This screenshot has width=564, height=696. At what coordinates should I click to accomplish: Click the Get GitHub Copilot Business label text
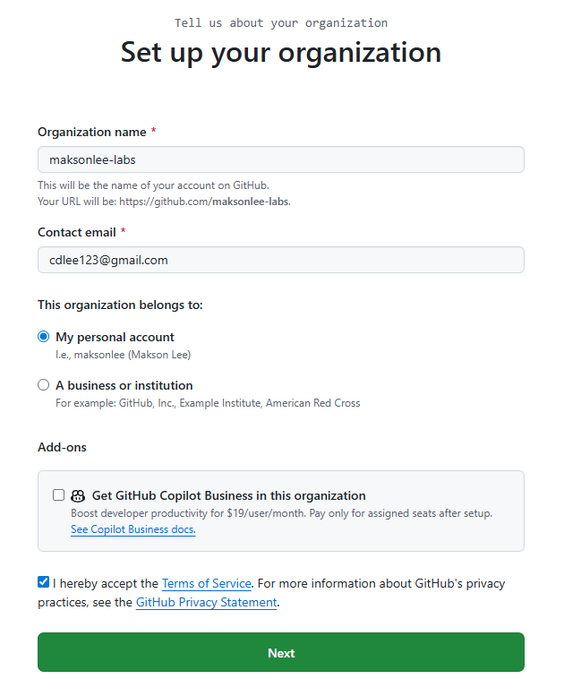228,495
